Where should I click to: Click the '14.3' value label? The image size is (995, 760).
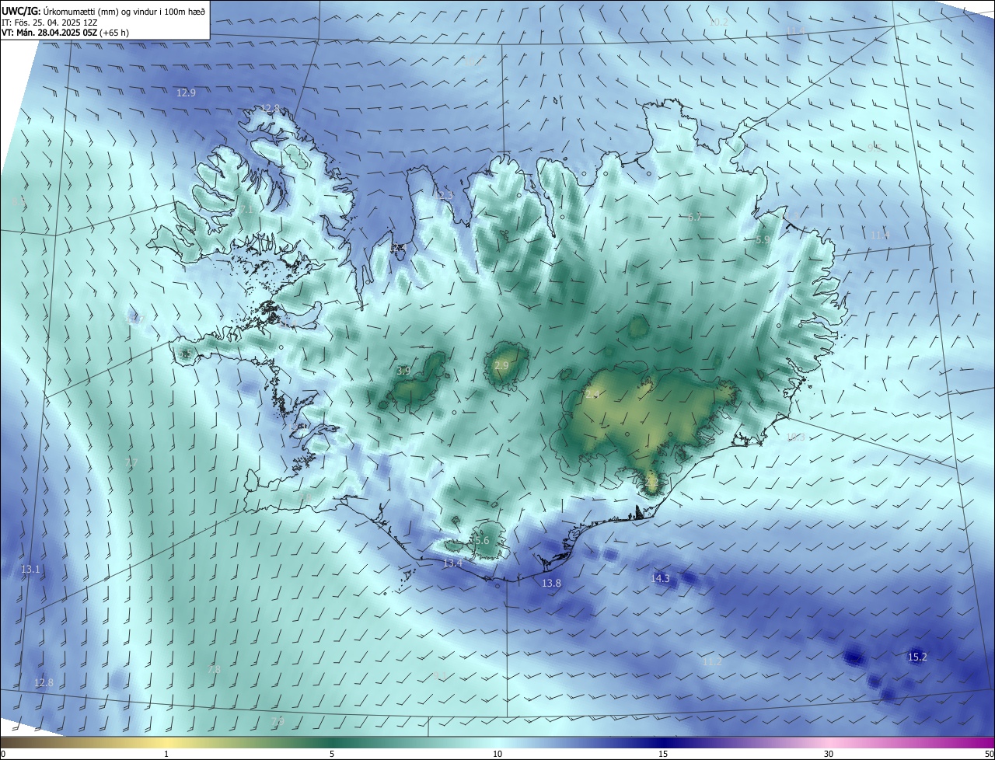tap(660, 578)
